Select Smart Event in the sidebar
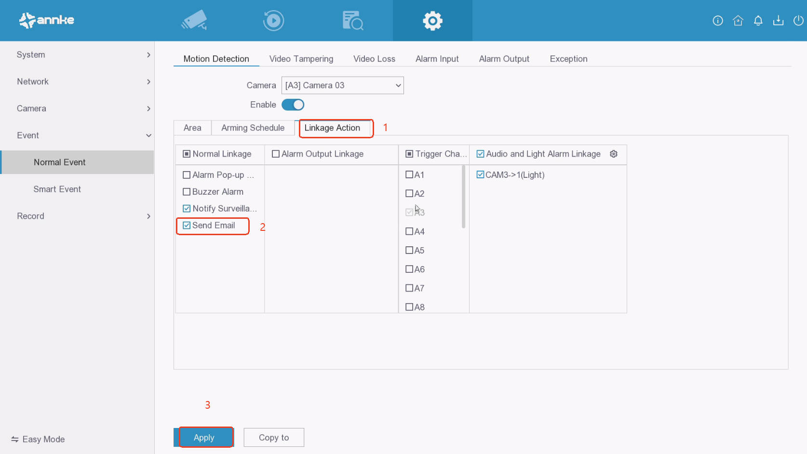The width and height of the screenshot is (807, 454). click(57, 189)
